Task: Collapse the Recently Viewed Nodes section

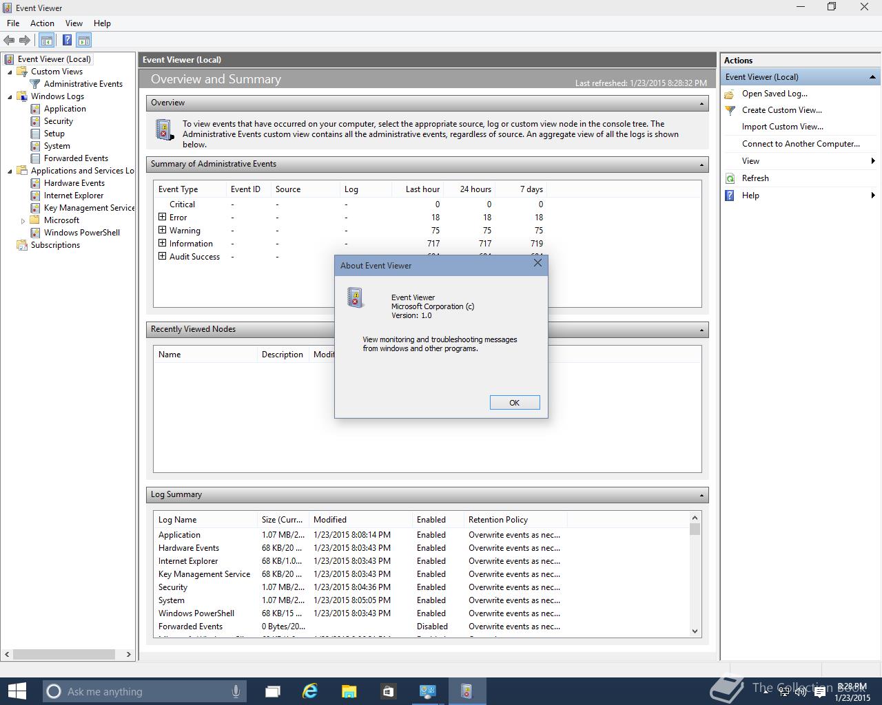Action: (701, 330)
